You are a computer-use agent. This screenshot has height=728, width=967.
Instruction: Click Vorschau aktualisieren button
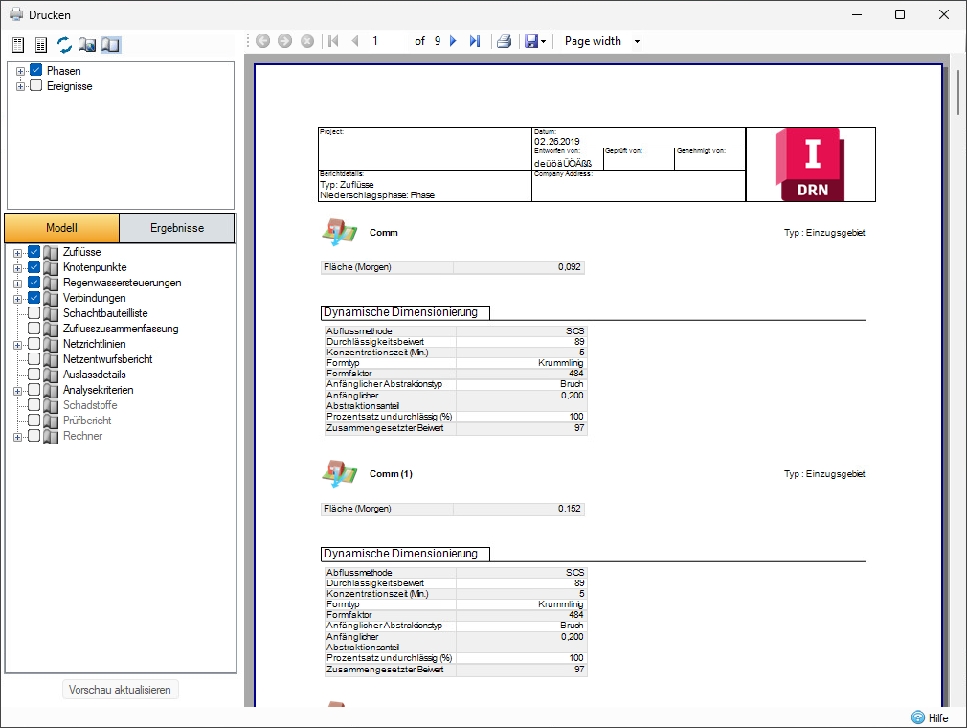coord(121,690)
